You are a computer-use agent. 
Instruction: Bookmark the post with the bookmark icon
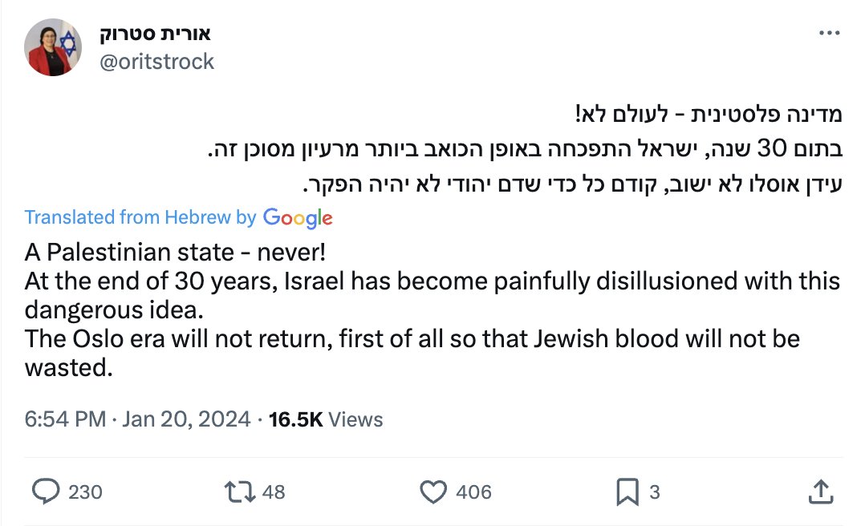pyautogui.click(x=627, y=492)
